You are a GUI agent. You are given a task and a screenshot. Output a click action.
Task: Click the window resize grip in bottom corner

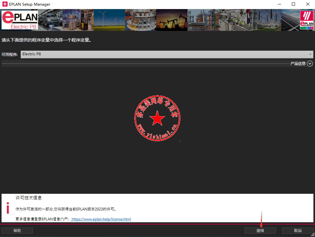pos(312,235)
